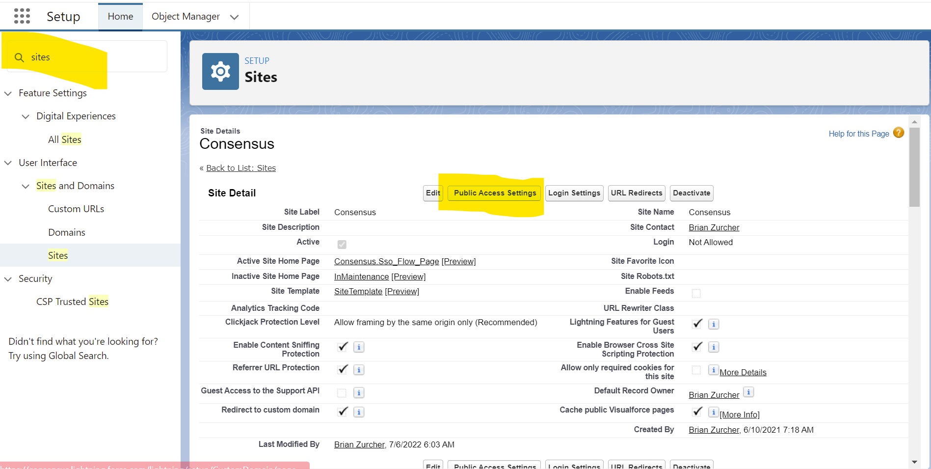Click the scrollbar down arrow
Viewport: 931px width, 469px height.
(x=914, y=462)
